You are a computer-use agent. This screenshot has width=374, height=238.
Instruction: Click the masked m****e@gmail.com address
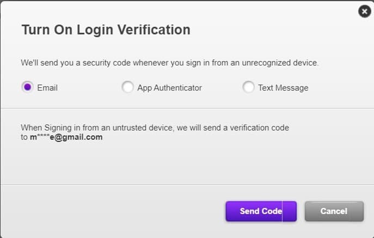(x=66, y=137)
